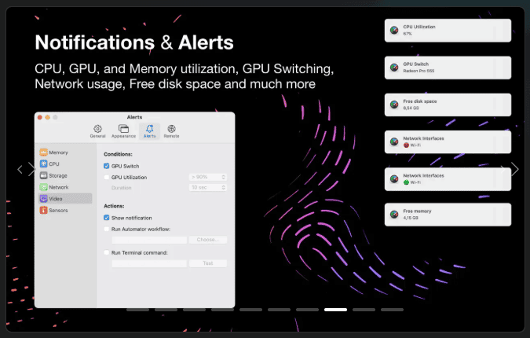The image size is (530, 338).
Task: Go to previous slide with left-pointing chevron
Action: click(x=20, y=169)
